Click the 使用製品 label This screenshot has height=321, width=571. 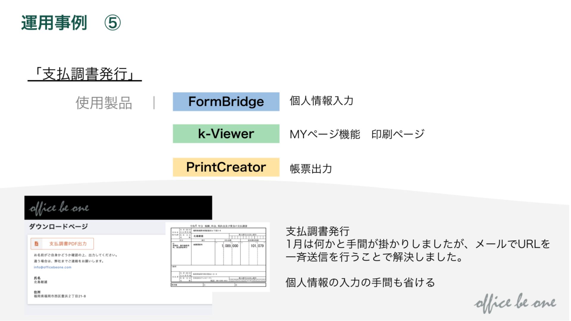click(x=104, y=103)
